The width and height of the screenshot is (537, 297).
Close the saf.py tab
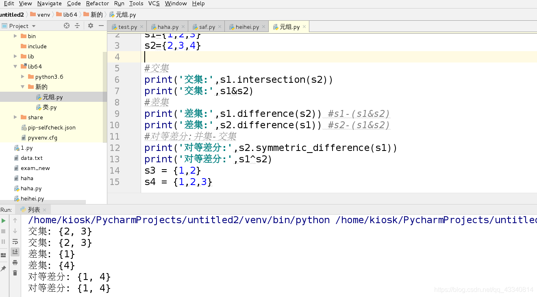tap(220, 27)
